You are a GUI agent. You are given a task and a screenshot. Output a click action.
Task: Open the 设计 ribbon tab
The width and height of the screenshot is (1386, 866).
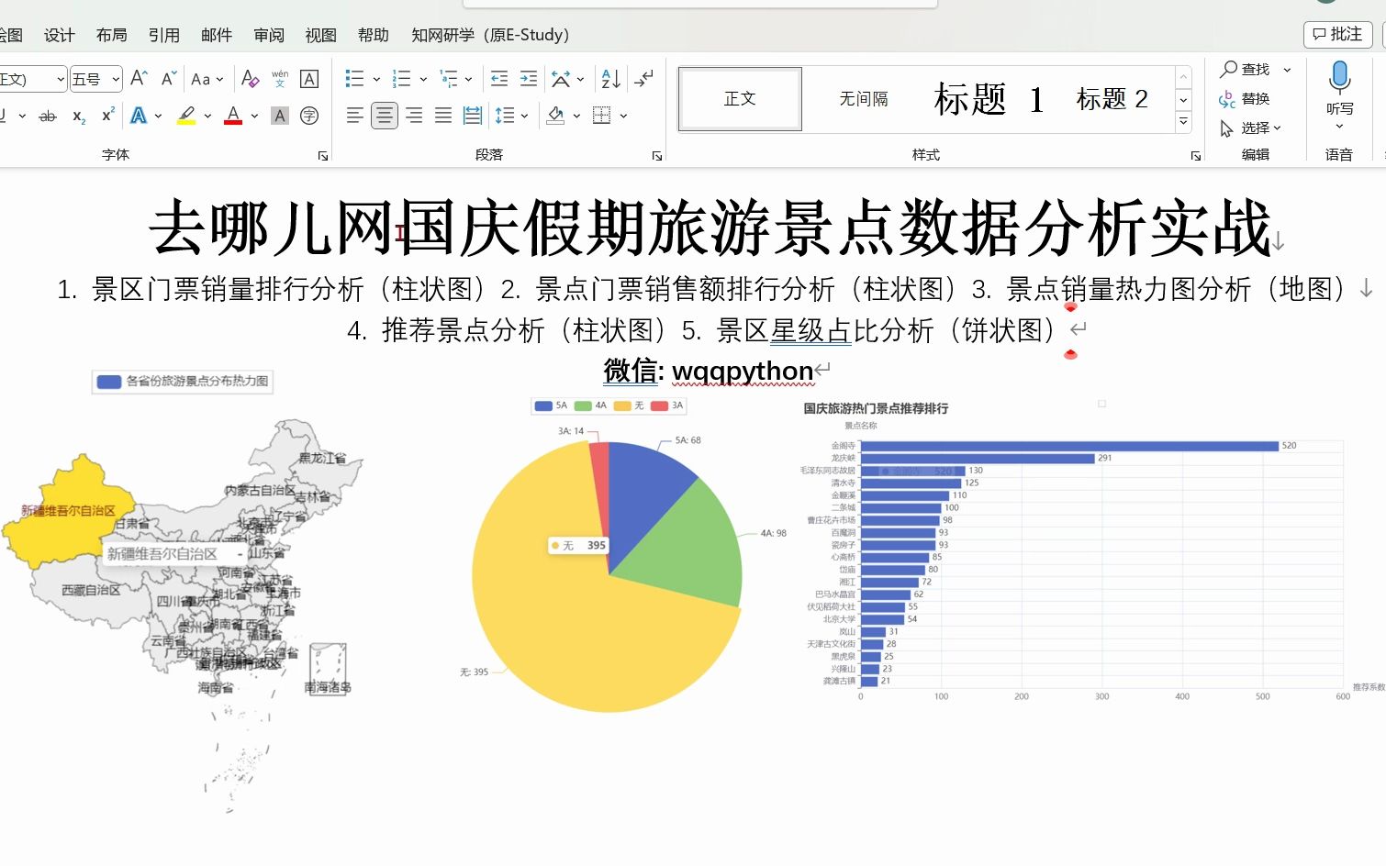coord(60,35)
